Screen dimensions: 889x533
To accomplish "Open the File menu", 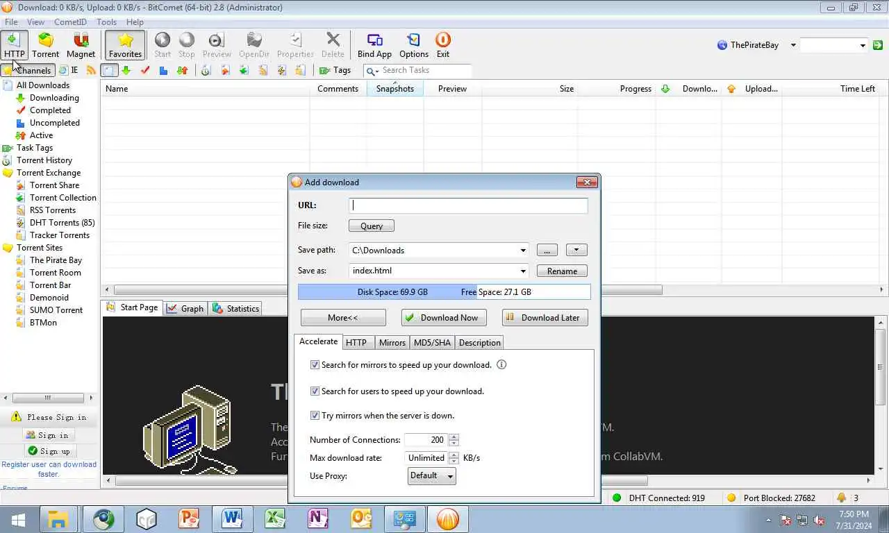I will pyautogui.click(x=11, y=22).
